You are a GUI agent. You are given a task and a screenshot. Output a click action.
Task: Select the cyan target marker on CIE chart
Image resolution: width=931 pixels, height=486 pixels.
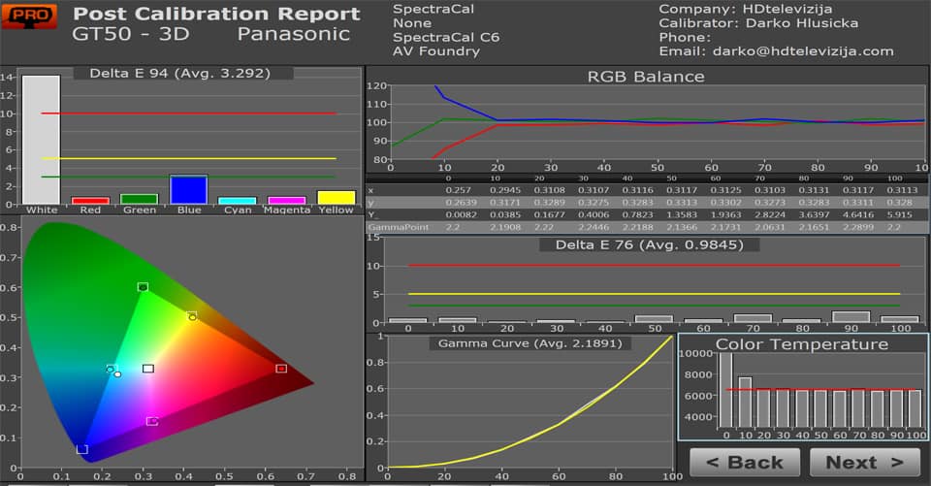pos(112,369)
